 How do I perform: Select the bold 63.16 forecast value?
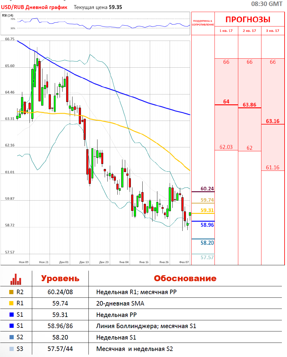273,121
